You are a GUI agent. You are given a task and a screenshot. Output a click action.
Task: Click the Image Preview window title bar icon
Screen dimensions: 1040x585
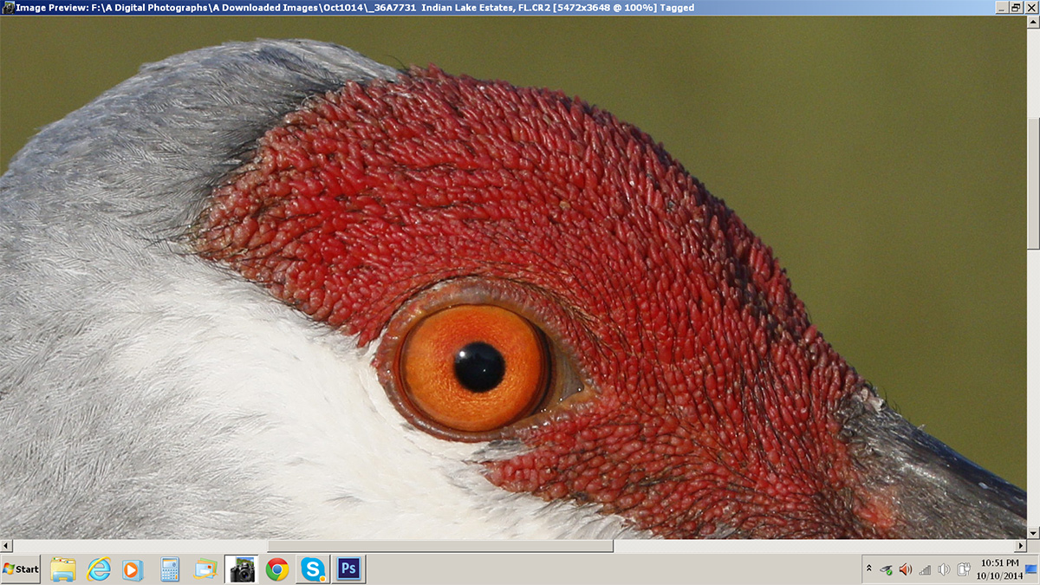point(7,7)
